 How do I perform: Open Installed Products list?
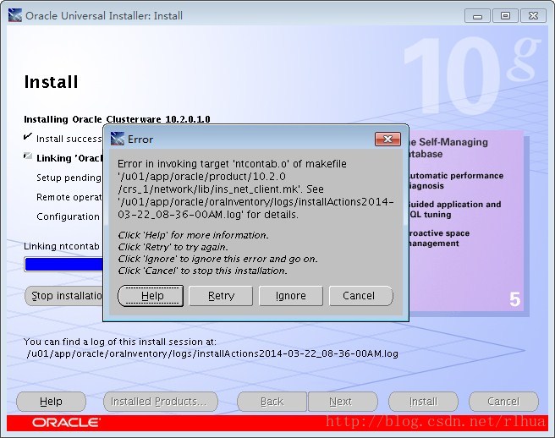click(161, 402)
